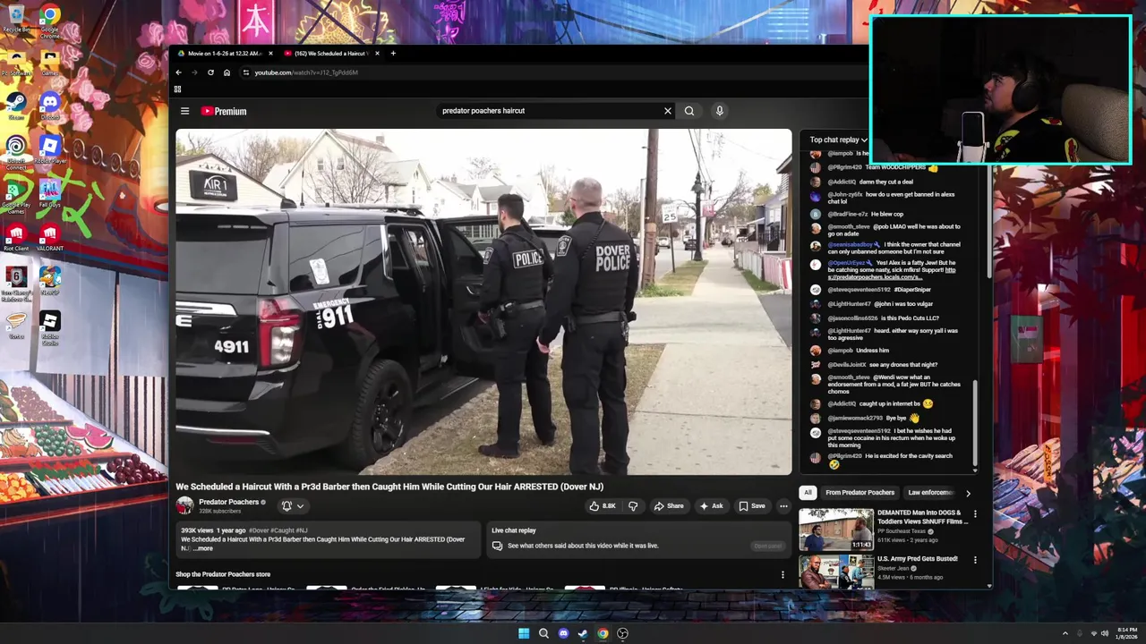Select the 'From Predator Poachers' chip
The height and width of the screenshot is (644, 1146).
click(x=859, y=493)
